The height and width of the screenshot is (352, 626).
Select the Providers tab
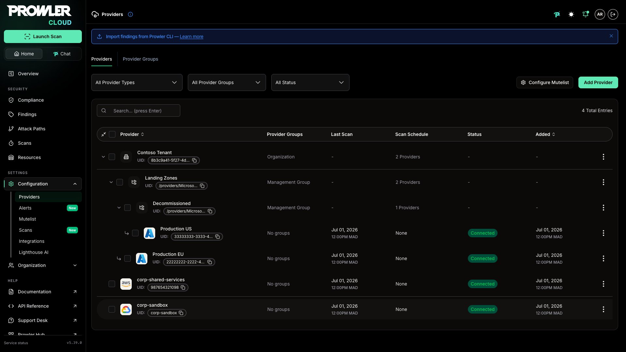point(101,59)
